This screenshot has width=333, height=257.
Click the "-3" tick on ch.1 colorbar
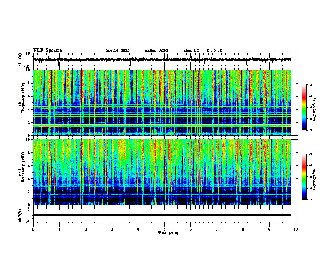tap(310, 84)
